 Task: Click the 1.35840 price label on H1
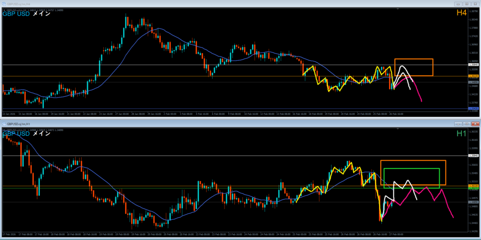[474, 155]
